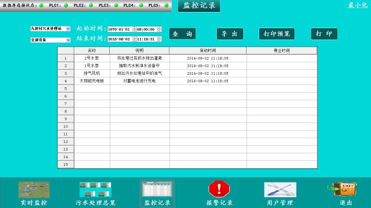Click the database connection status indicator
Viewport: 371px width, 208px height.
[41, 5]
